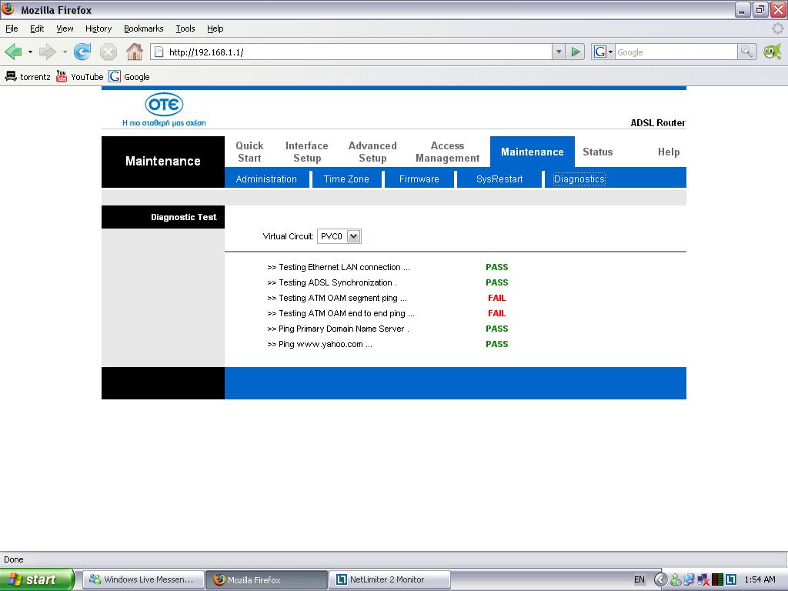Expand hidden tray icons arrow

coord(661,579)
